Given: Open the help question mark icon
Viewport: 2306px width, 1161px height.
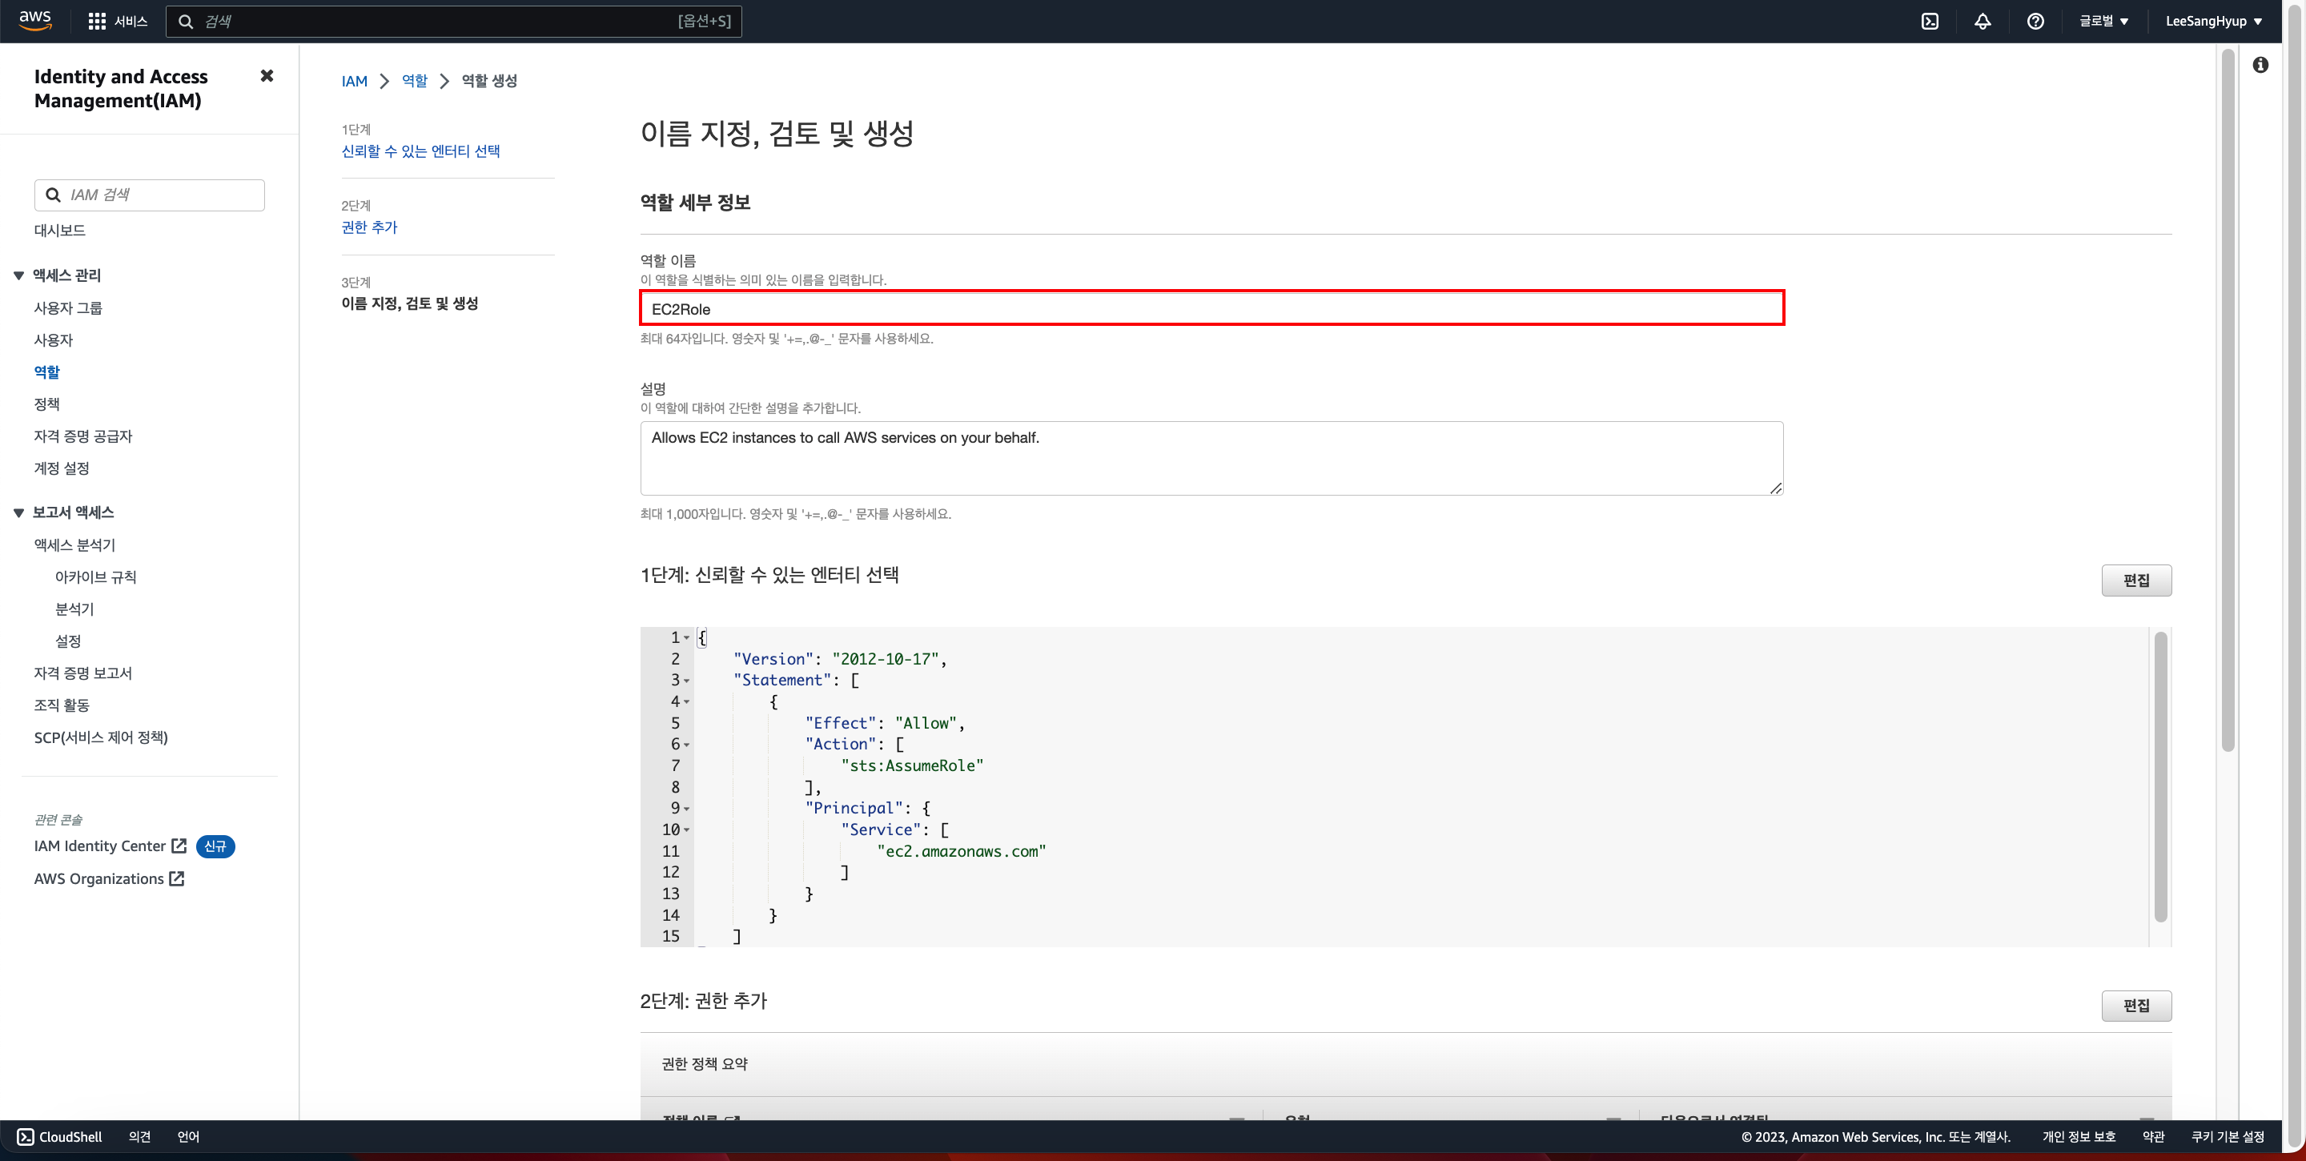Looking at the screenshot, I should (2035, 22).
